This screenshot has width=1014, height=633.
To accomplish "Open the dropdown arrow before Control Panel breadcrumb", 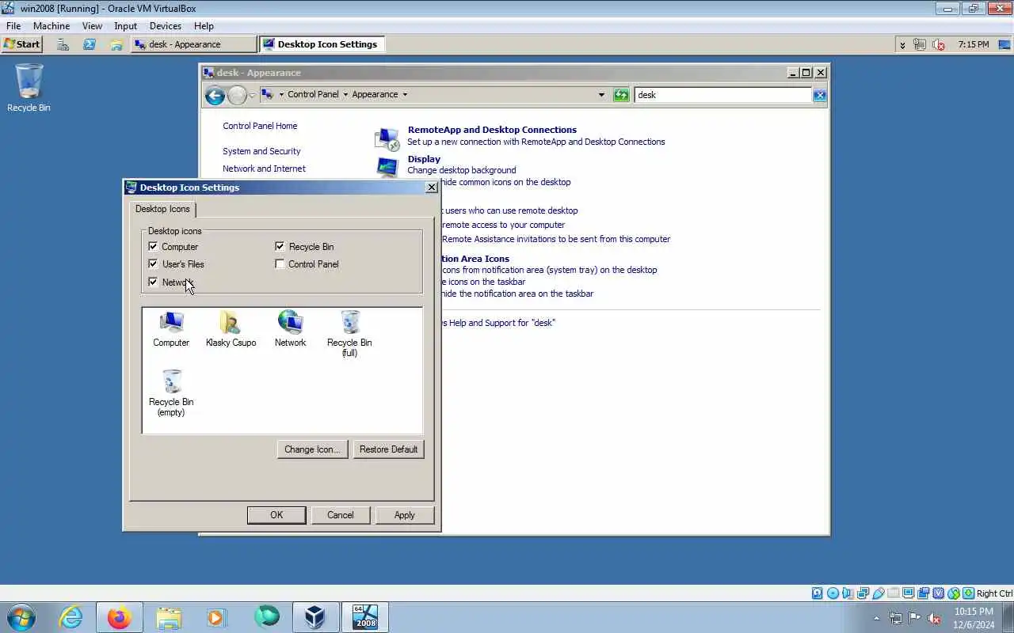I will pyautogui.click(x=280, y=95).
